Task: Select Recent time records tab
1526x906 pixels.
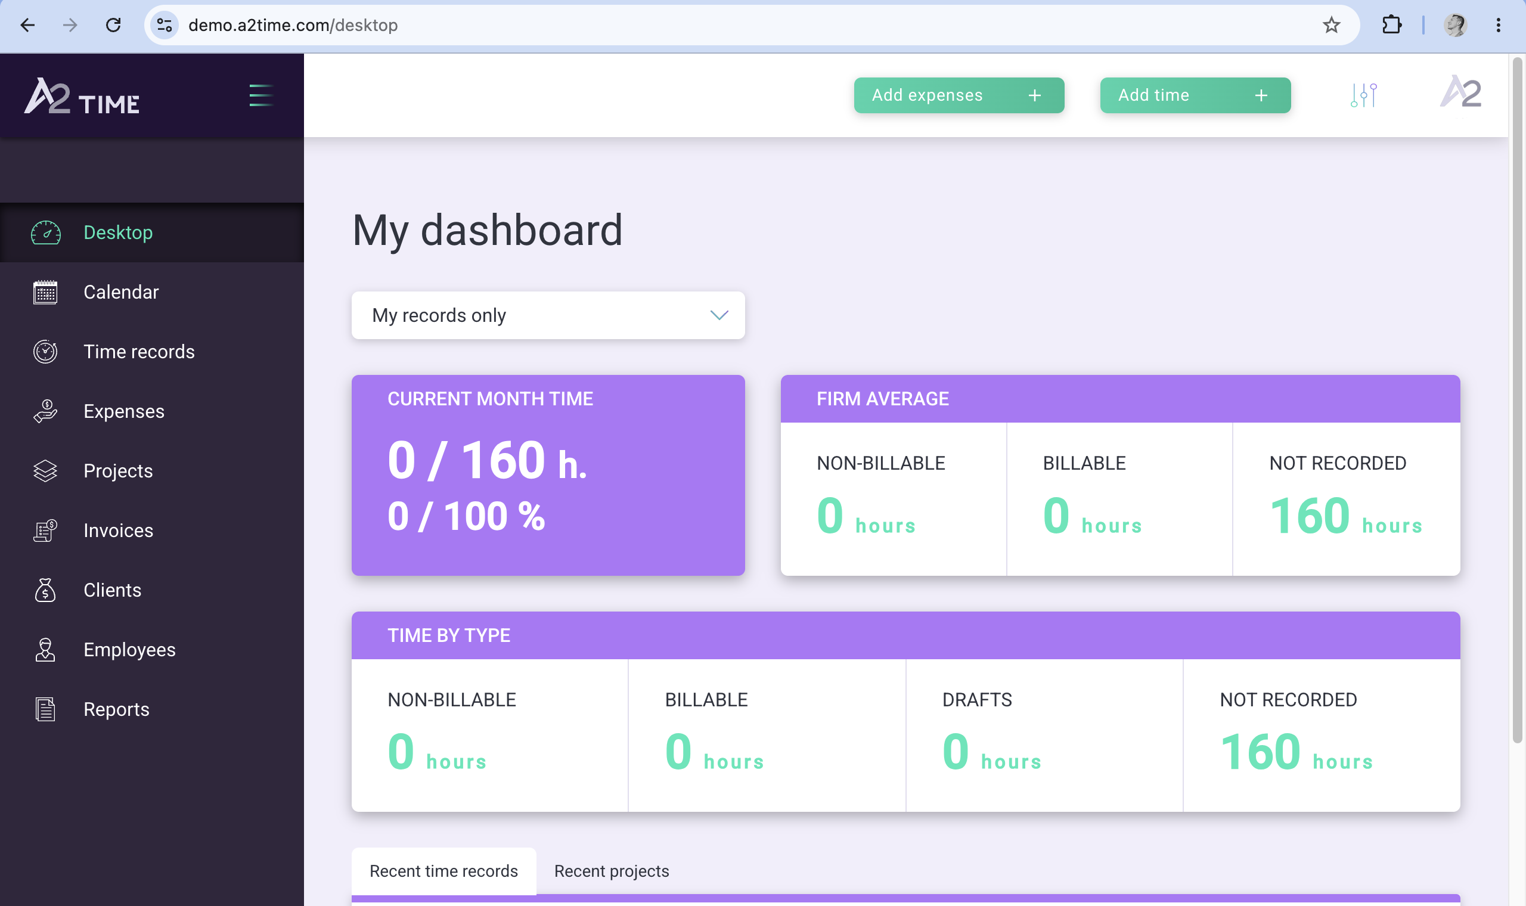Action: pos(443,871)
